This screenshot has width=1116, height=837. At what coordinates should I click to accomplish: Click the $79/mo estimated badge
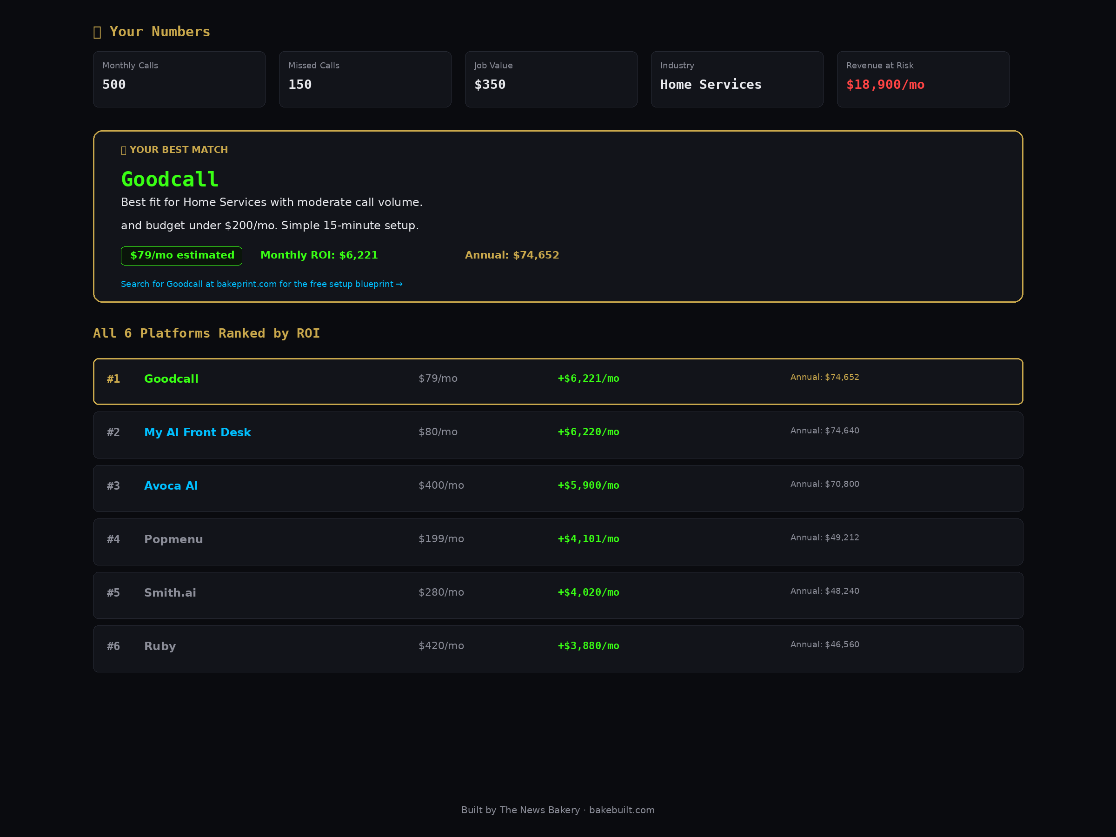(182, 256)
